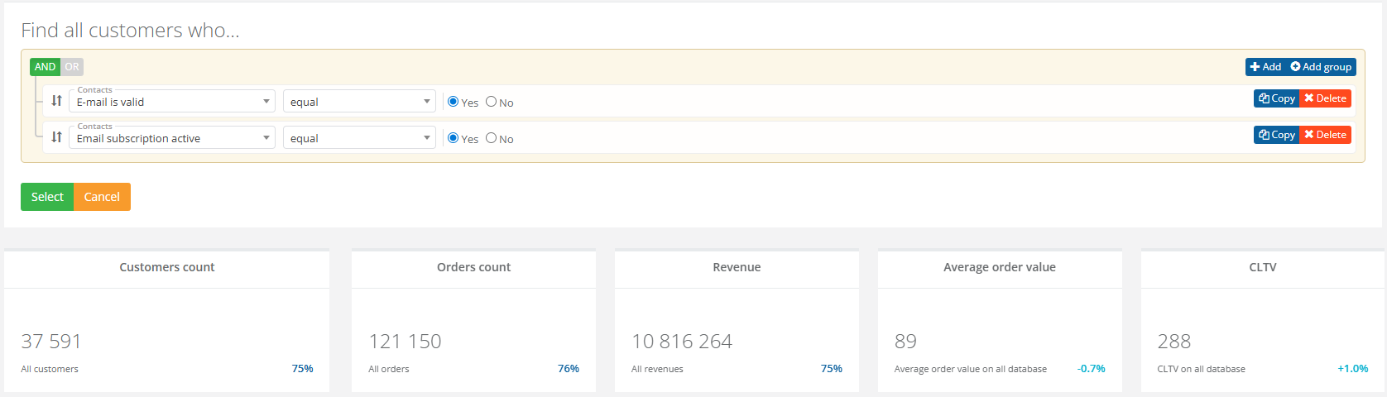Viewport: 1387px width, 397px height.
Task: Add a new rule group
Action: (1321, 67)
